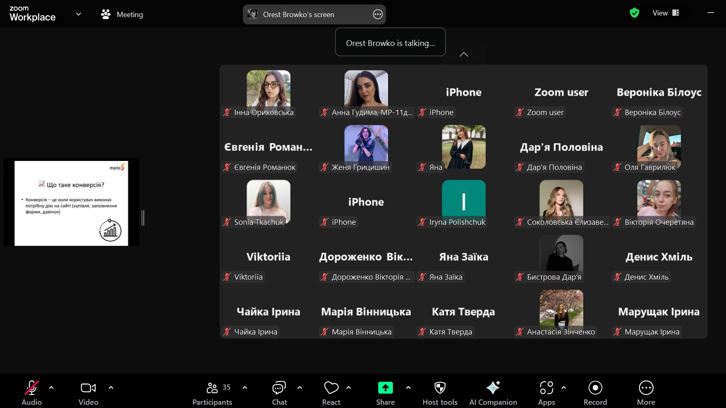The image size is (726, 408).
Task: Select the shared slide thumbnail about конверсія
Action: coord(71,202)
